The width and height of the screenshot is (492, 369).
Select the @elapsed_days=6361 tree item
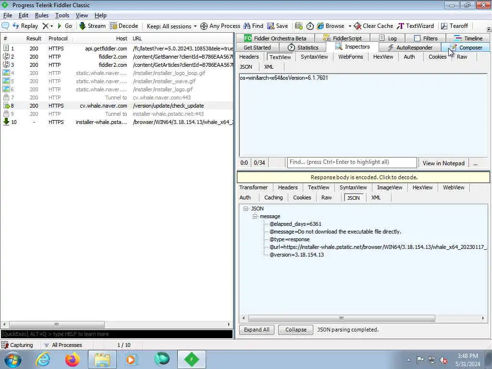295,224
